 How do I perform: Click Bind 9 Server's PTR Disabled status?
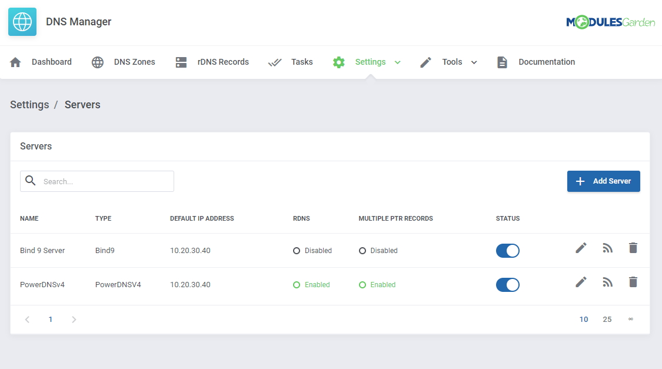tap(378, 250)
